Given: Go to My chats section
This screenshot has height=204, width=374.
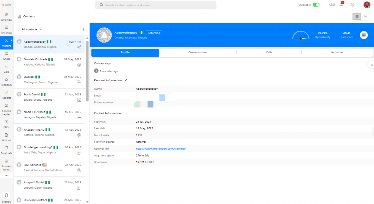Looking at the screenshot, I should pyautogui.click(x=6, y=30).
